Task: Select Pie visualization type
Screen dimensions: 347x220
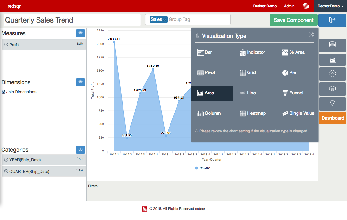Action: coord(289,73)
